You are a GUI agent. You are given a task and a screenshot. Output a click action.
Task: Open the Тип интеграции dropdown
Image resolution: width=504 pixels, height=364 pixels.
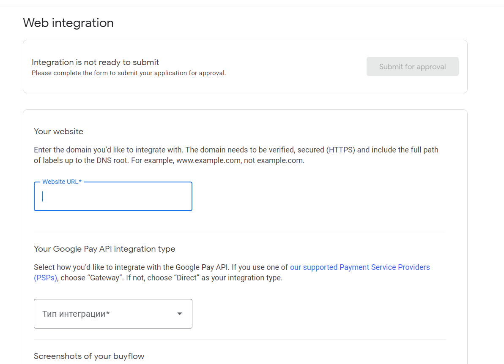(113, 314)
